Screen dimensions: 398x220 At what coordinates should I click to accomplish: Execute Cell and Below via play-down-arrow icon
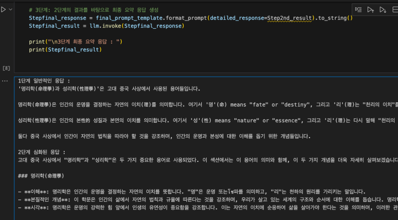[383, 9]
